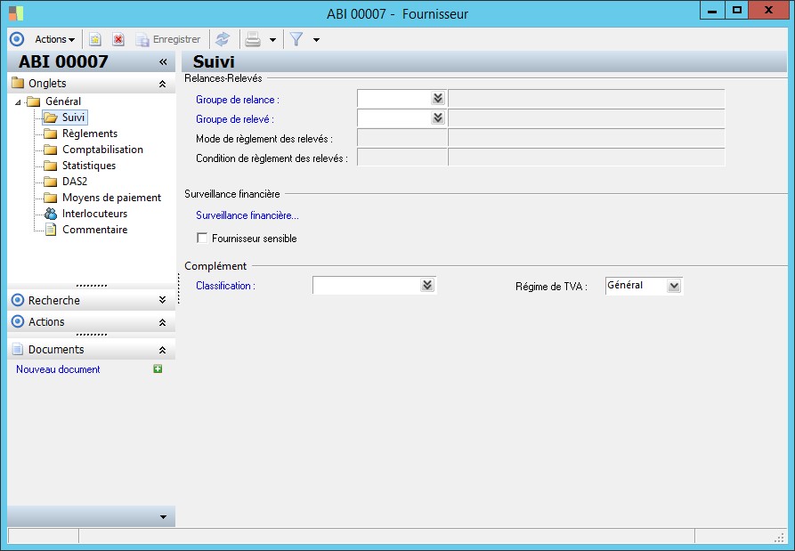Click the new record toolbar icon
Screen dimensions: 795x551
pos(95,39)
